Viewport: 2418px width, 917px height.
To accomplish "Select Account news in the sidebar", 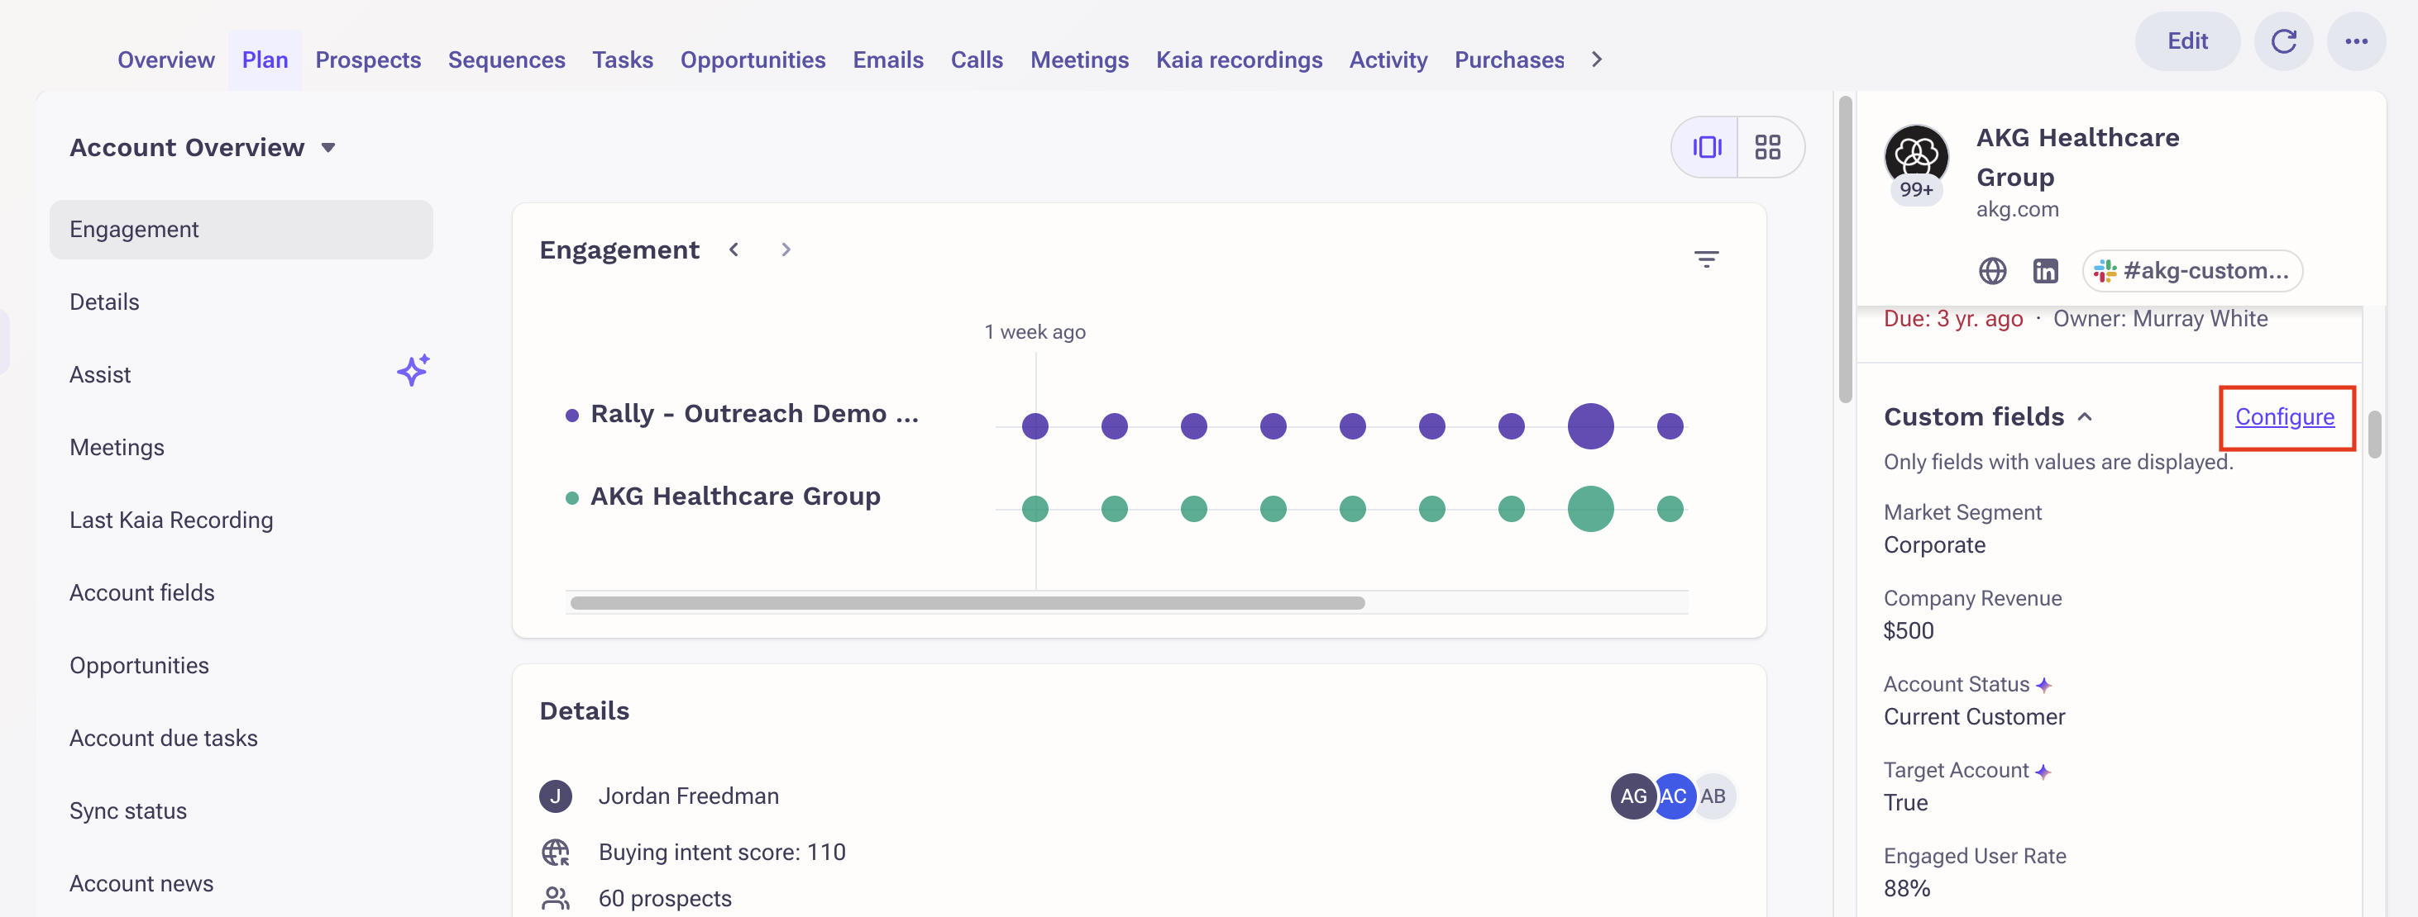I will click(241, 883).
